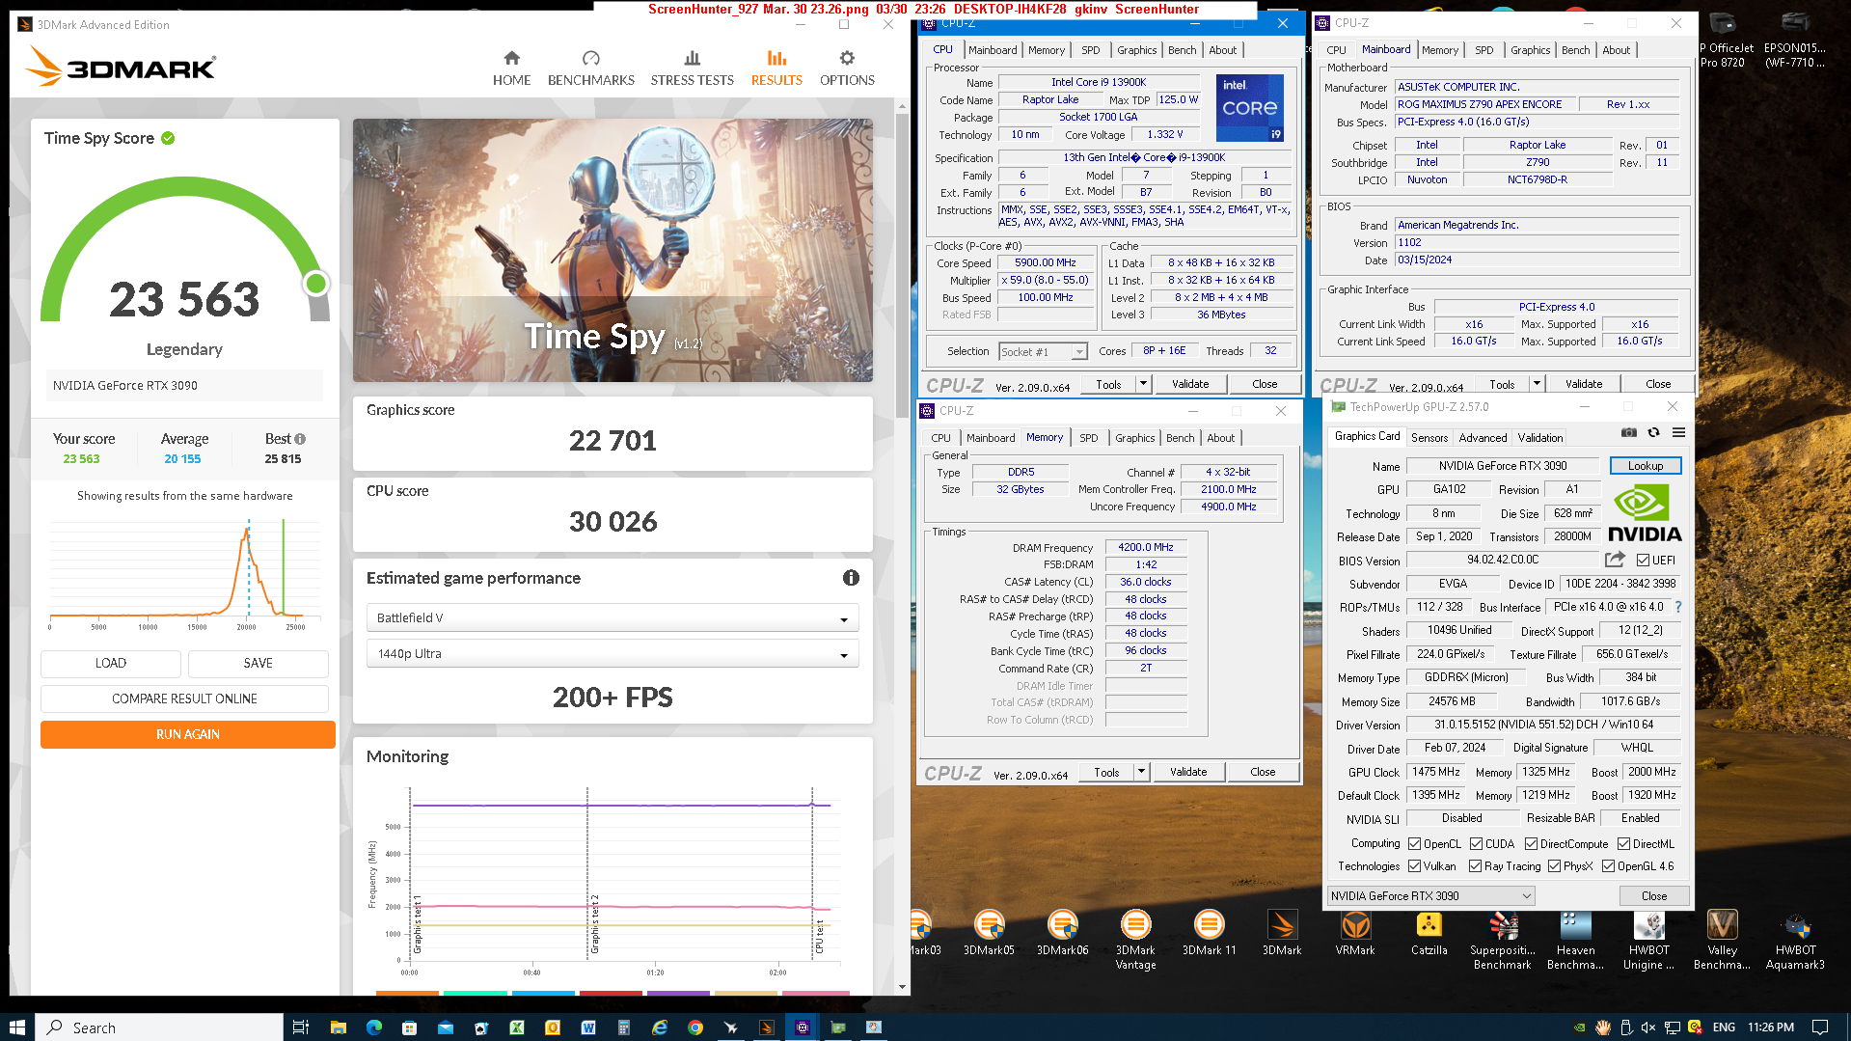Open the Socket #1 selection dropdown in CPU-Z

click(x=1043, y=352)
